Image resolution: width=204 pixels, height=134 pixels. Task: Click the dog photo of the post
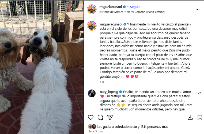tap(42, 67)
